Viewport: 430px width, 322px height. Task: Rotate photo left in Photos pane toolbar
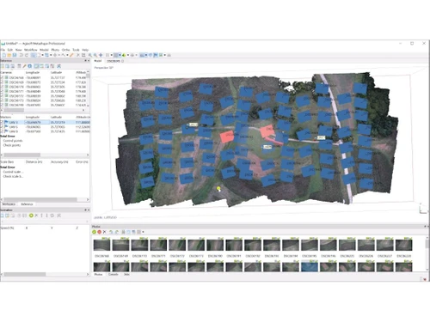[x=111, y=232]
